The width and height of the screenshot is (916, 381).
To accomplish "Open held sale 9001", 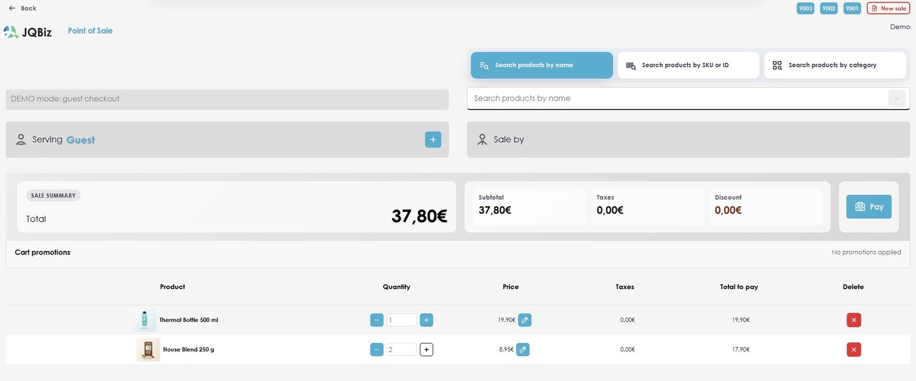I will 852,8.
